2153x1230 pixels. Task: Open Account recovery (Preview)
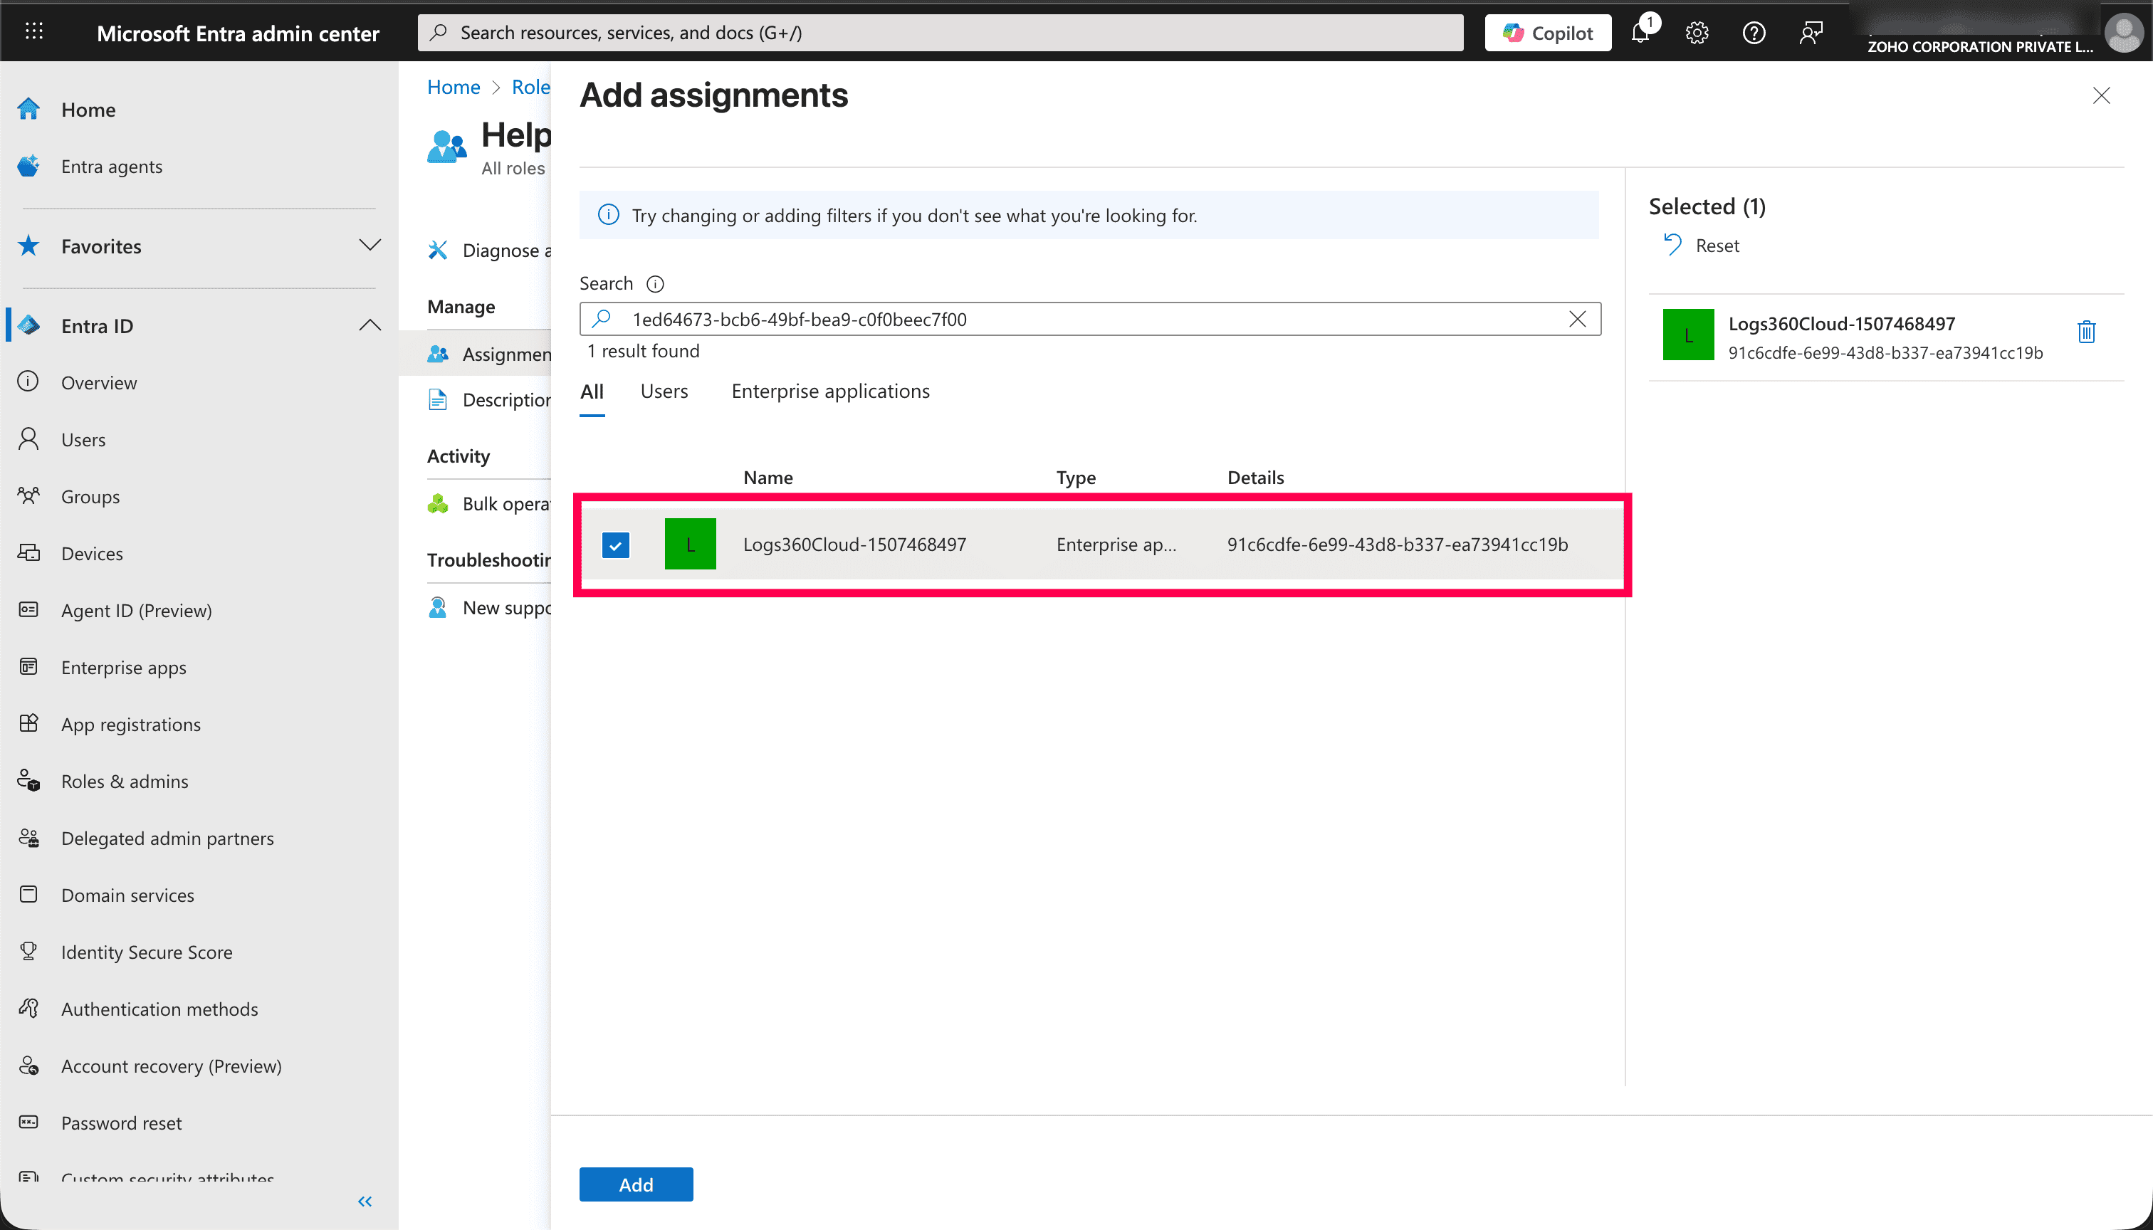171,1066
